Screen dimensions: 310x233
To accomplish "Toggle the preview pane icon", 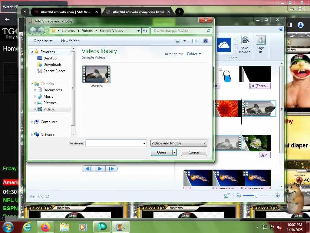I will tap(195, 41).
